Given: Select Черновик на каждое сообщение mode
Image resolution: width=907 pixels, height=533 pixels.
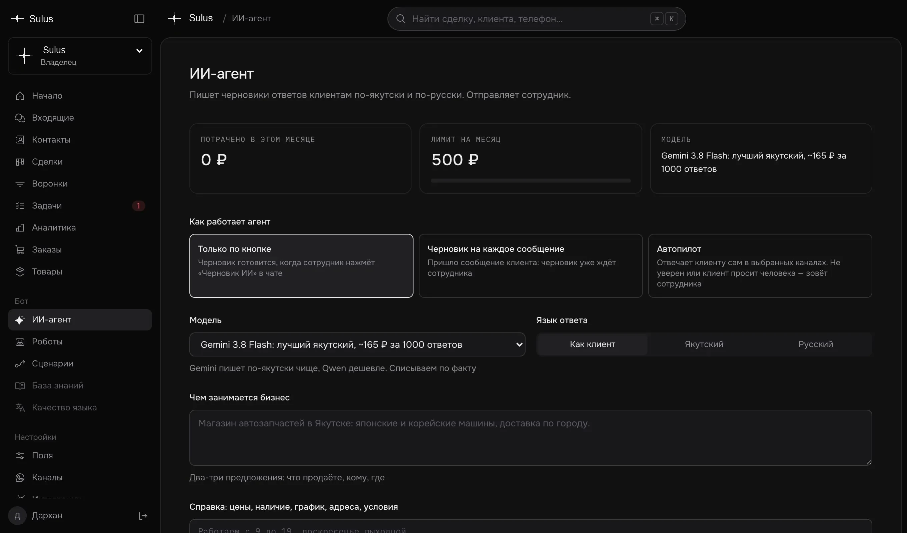Looking at the screenshot, I should (531, 266).
